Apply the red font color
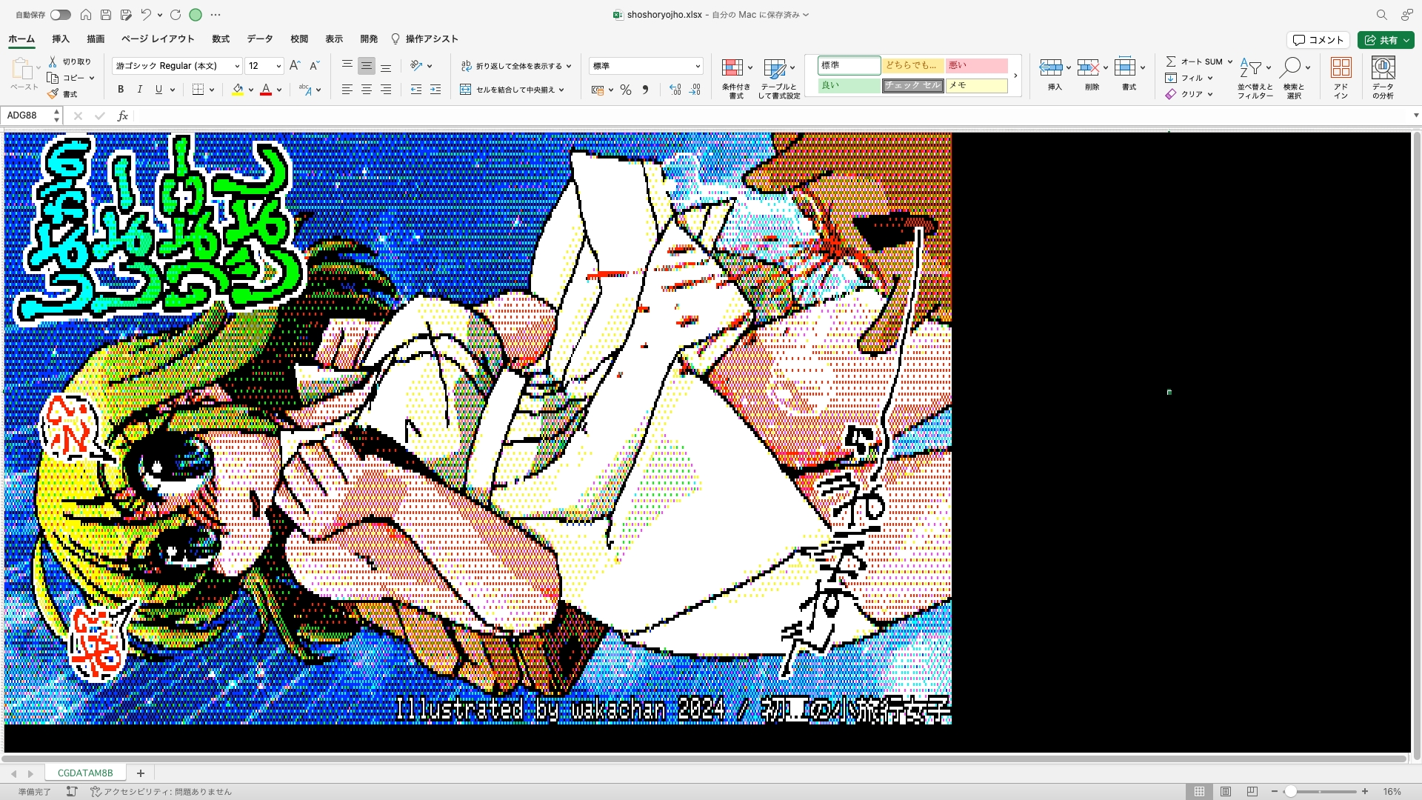Image resolution: width=1422 pixels, height=800 pixels. tap(266, 90)
